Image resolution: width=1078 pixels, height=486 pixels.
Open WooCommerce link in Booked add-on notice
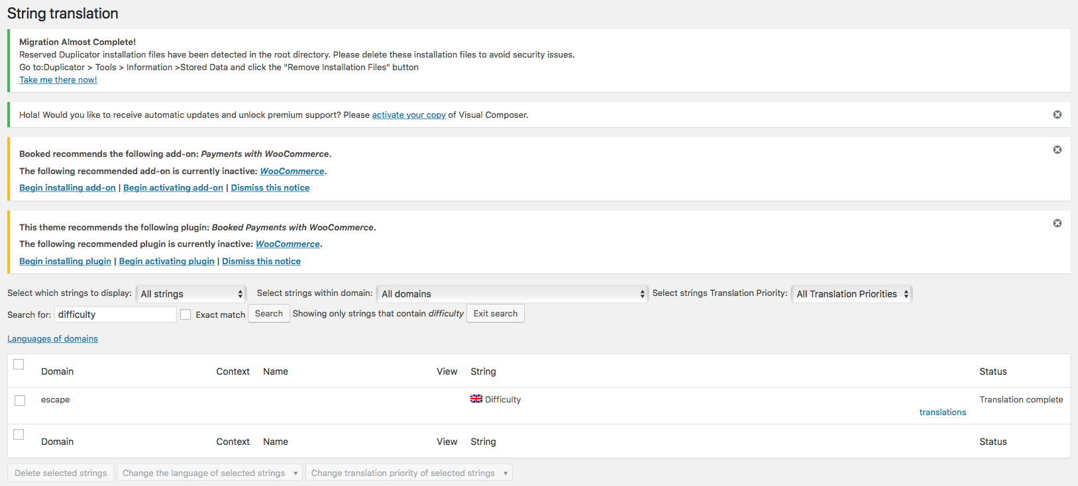tap(292, 171)
